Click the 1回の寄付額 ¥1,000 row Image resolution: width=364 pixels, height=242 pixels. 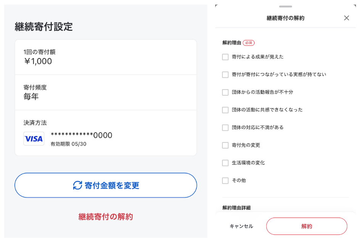(106, 57)
